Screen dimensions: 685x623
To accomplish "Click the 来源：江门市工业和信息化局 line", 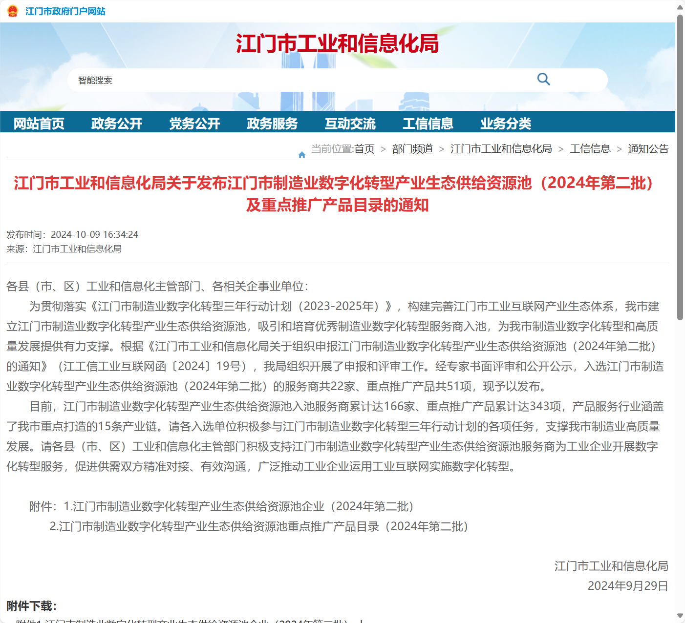I will (x=64, y=249).
